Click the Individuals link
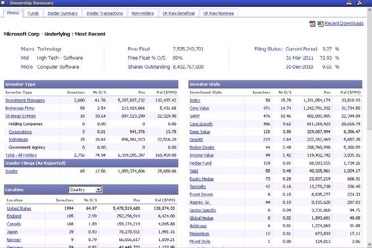Image resolution: width=372 pixels, height=248 pixels. coord(19,140)
